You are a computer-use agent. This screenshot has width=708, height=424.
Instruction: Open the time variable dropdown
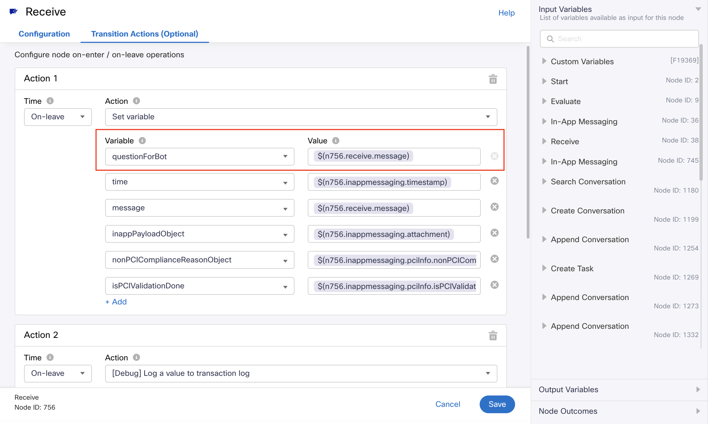pyautogui.click(x=200, y=182)
